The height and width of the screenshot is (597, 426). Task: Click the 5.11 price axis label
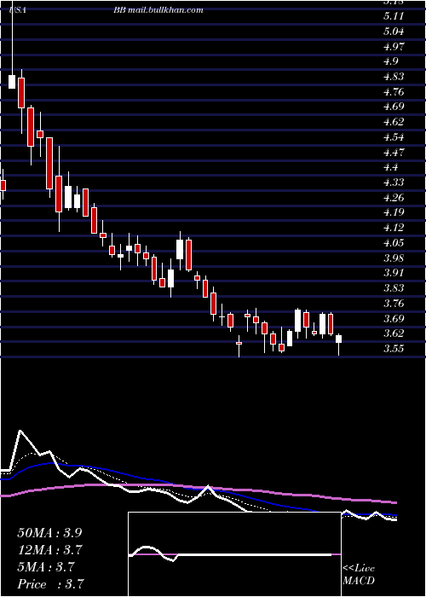(x=394, y=15)
